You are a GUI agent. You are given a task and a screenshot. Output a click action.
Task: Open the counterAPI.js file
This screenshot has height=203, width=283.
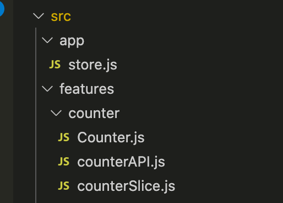(x=121, y=162)
